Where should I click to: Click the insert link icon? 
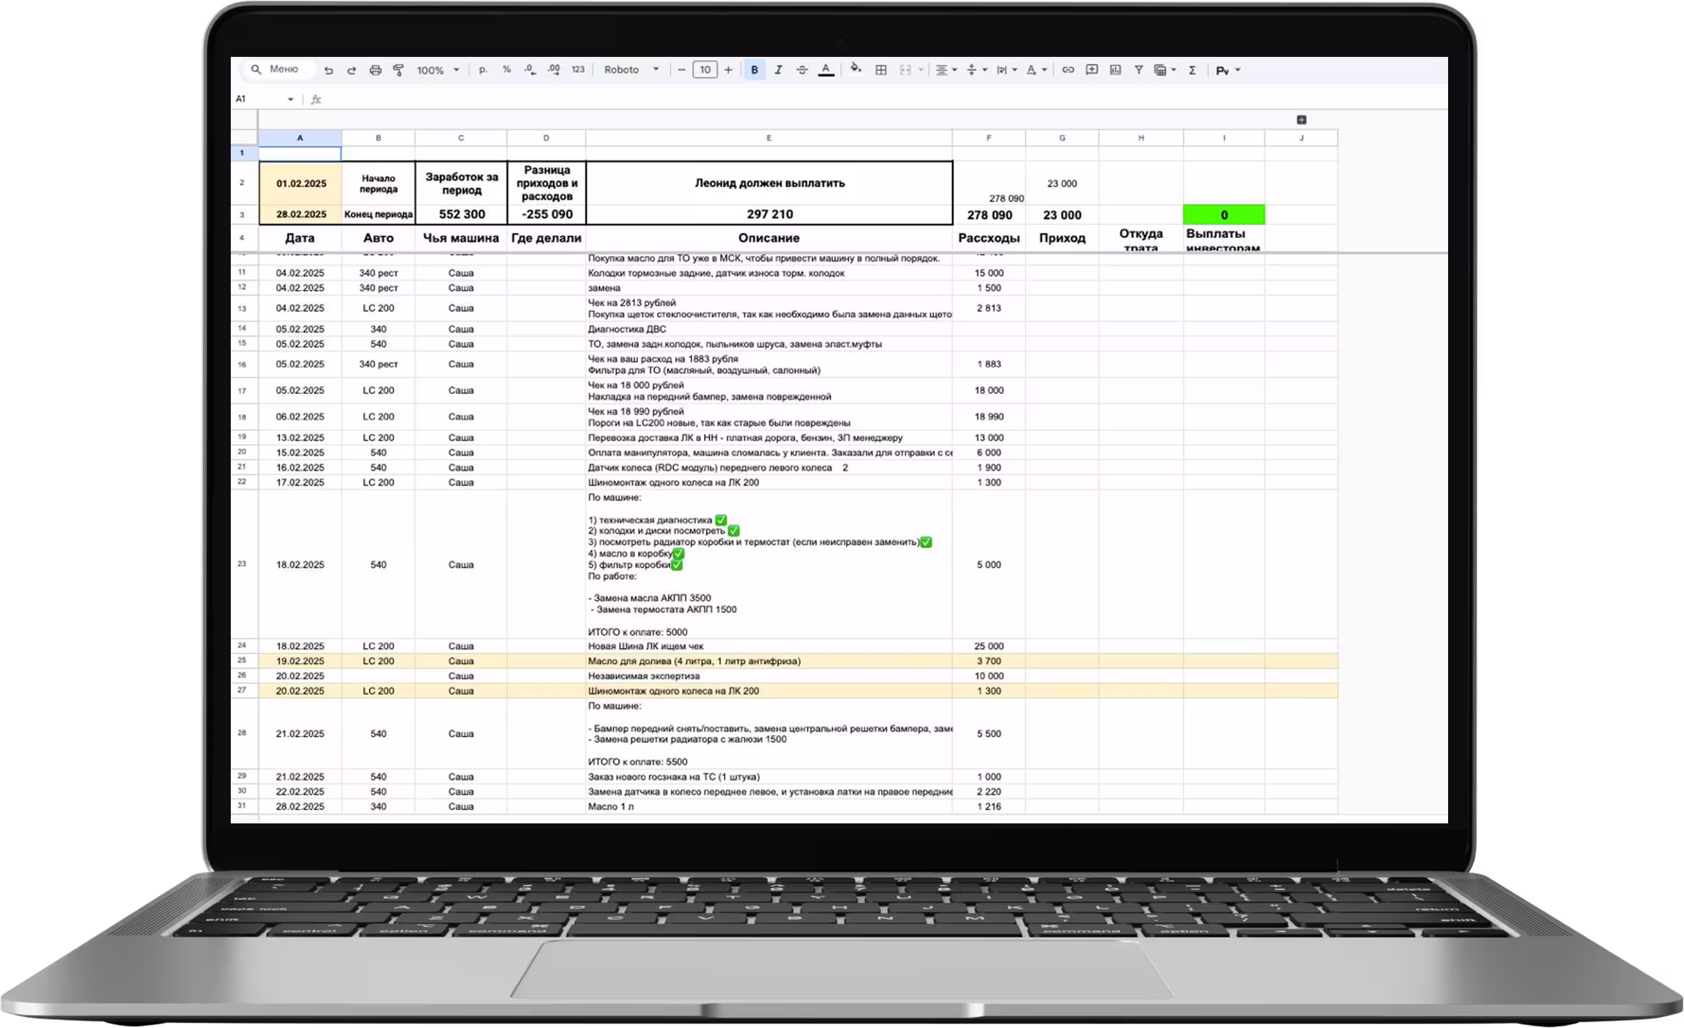(x=1068, y=70)
